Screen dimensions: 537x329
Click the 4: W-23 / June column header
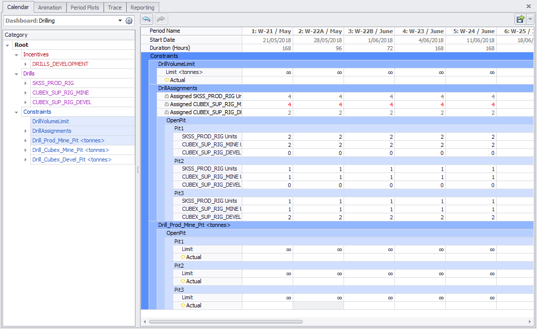tap(420, 31)
